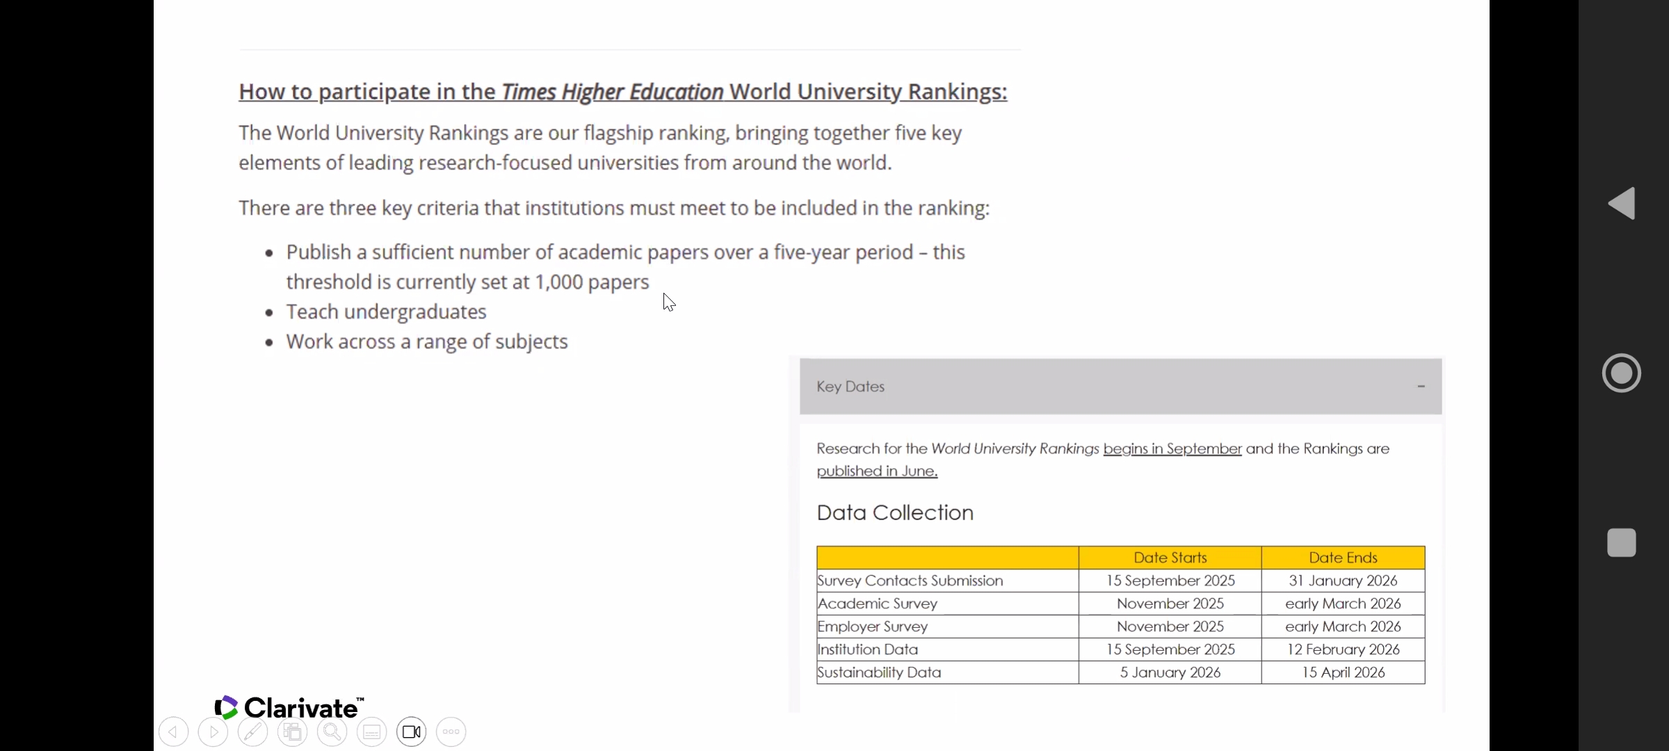Tap Android back navigation triangle
The width and height of the screenshot is (1669, 751).
(1622, 204)
